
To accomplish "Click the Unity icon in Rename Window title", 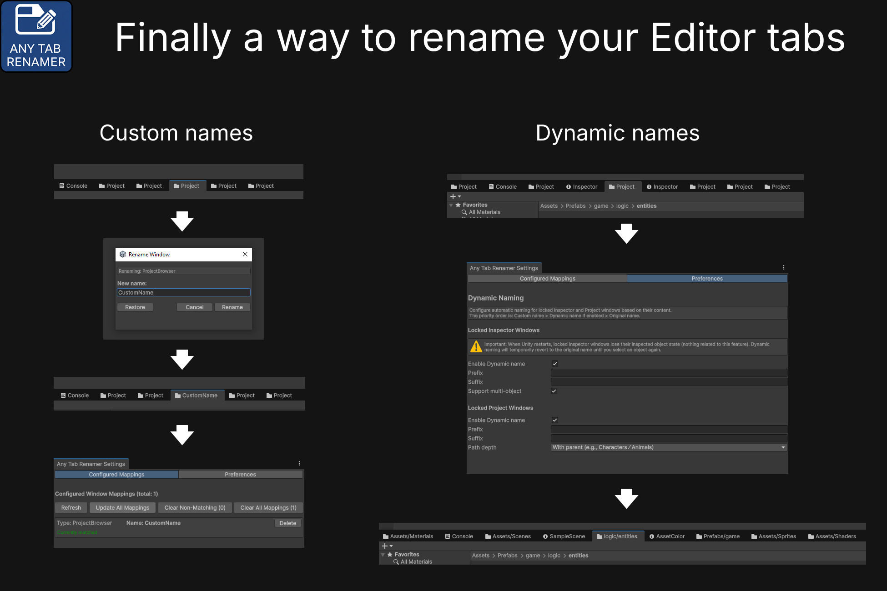I will click(123, 255).
